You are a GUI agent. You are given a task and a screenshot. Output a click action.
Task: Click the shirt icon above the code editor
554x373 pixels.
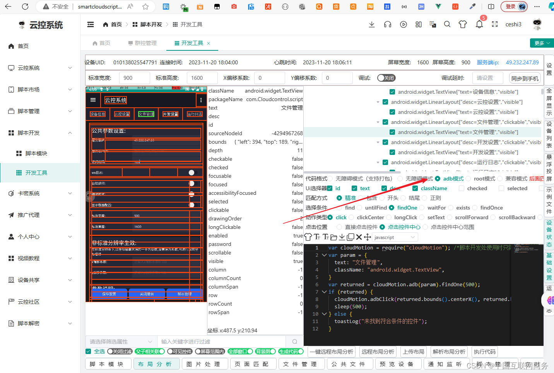308,237
